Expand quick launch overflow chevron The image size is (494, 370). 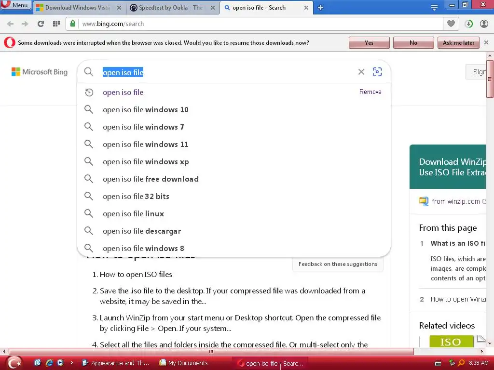tap(72, 362)
